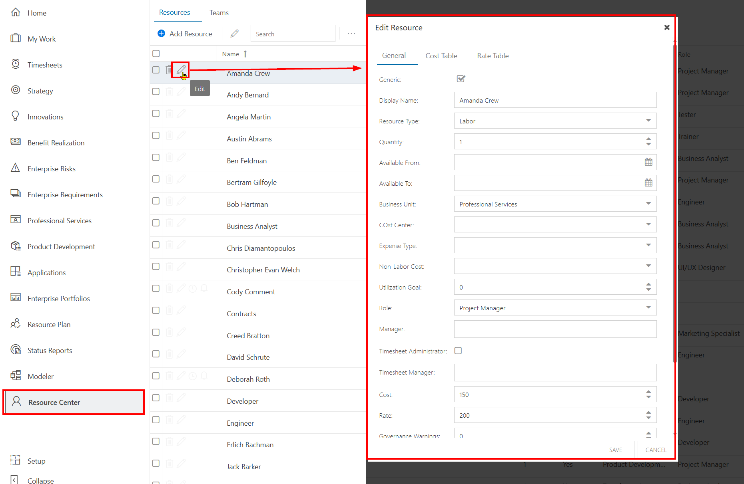Open the Enterprise Risks warning icon
Image resolution: width=744 pixels, height=484 pixels.
(16, 168)
